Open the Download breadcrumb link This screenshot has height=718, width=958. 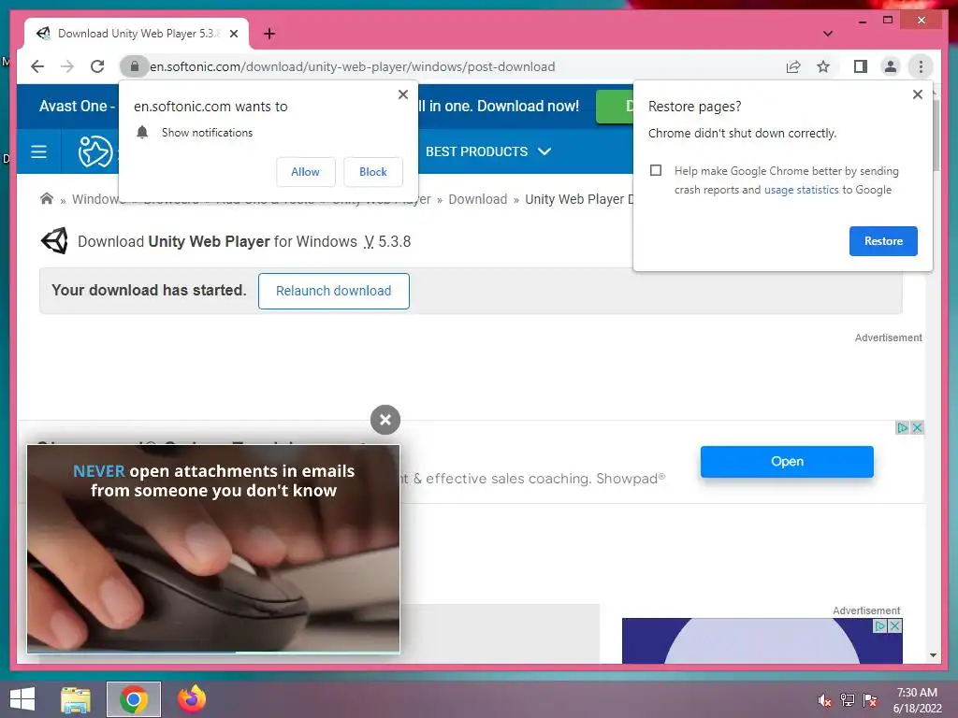pos(477,199)
